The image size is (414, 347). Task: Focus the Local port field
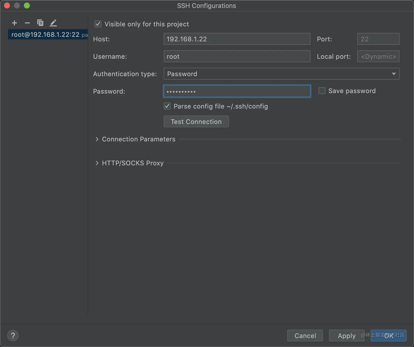click(x=378, y=56)
